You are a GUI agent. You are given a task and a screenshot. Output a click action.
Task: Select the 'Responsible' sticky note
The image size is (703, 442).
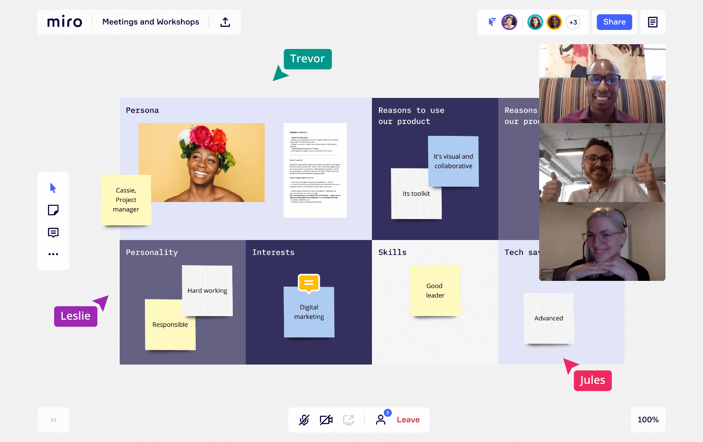pos(170,325)
